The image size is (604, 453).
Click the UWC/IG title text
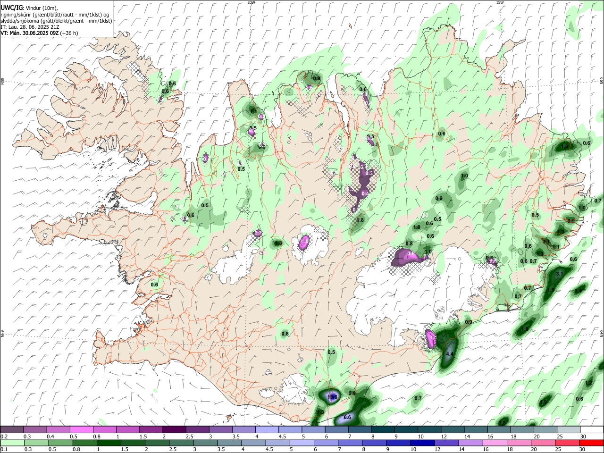pos(12,8)
